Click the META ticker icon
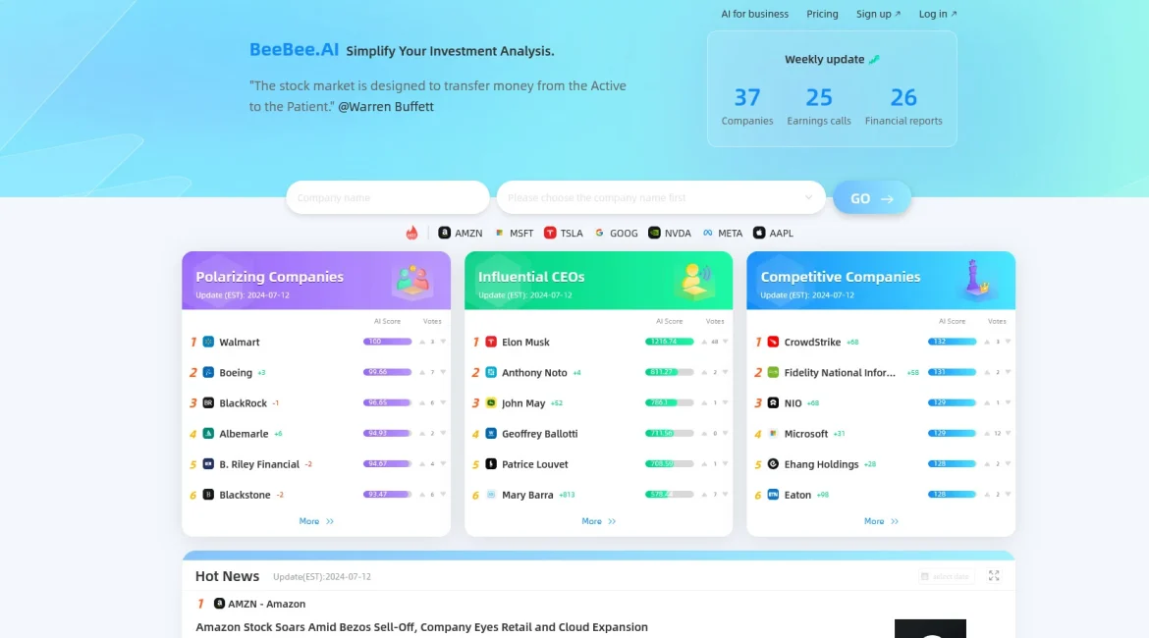The height and width of the screenshot is (638, 1149). pos(708,233)
